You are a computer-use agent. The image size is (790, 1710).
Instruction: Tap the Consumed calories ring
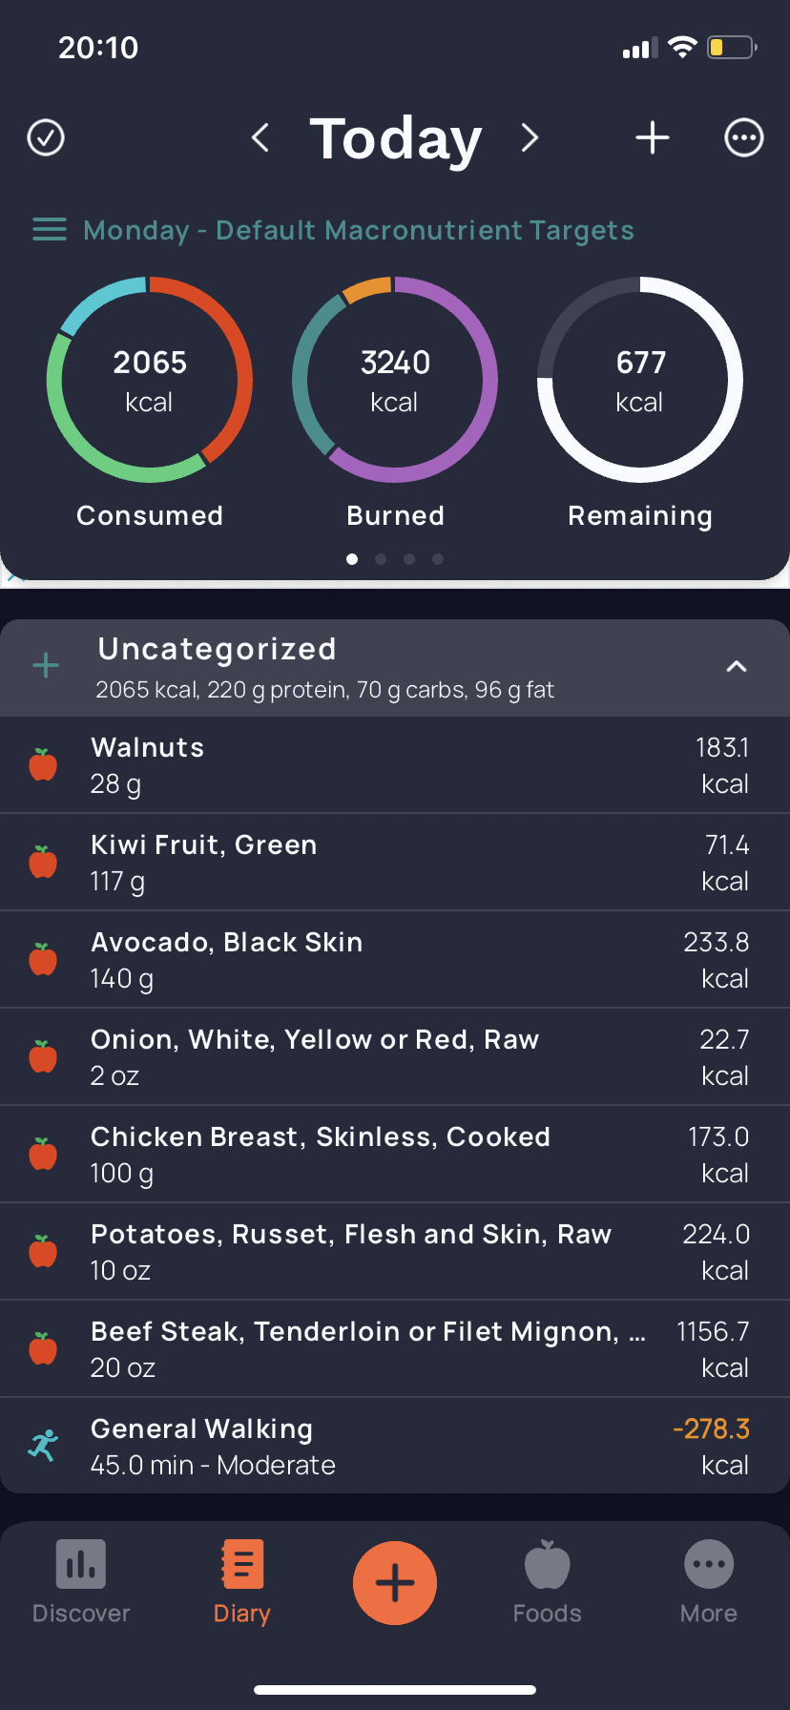coord(150,380)
